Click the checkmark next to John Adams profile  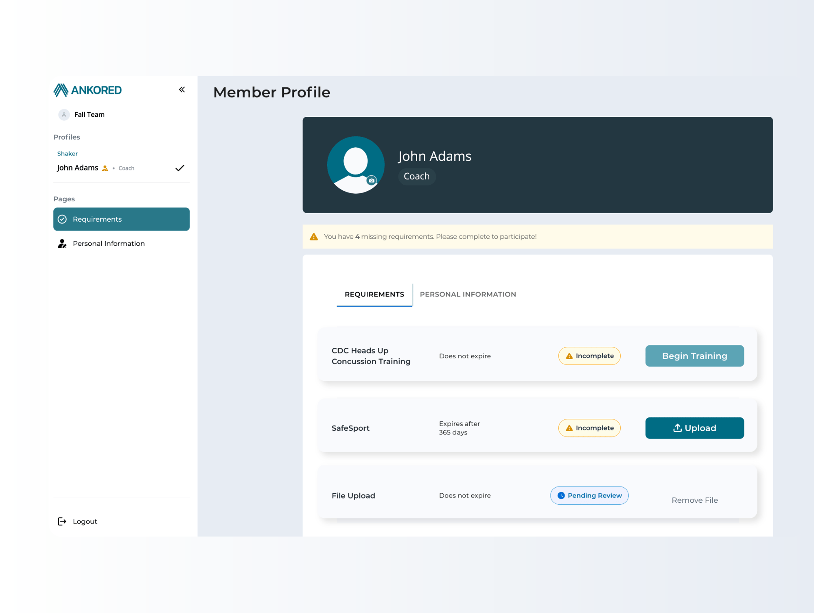click(x=179, y=168)
